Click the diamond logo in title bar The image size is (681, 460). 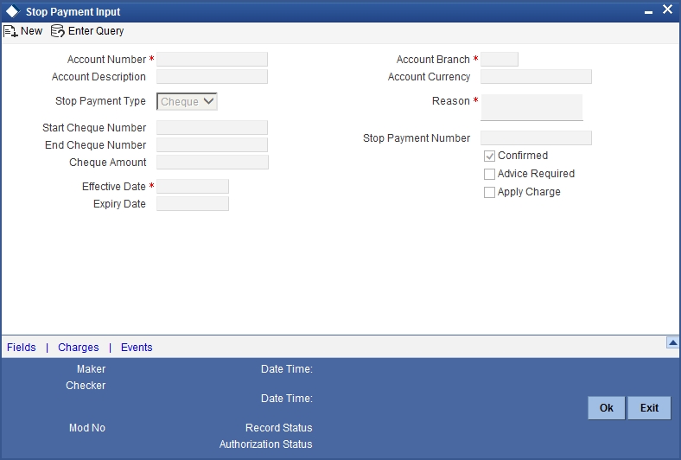[x=13, y=11]
